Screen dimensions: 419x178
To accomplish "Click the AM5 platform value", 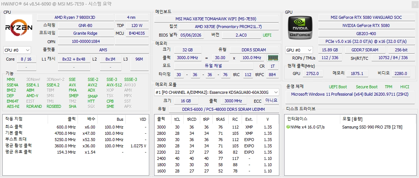I will [103, 50].
